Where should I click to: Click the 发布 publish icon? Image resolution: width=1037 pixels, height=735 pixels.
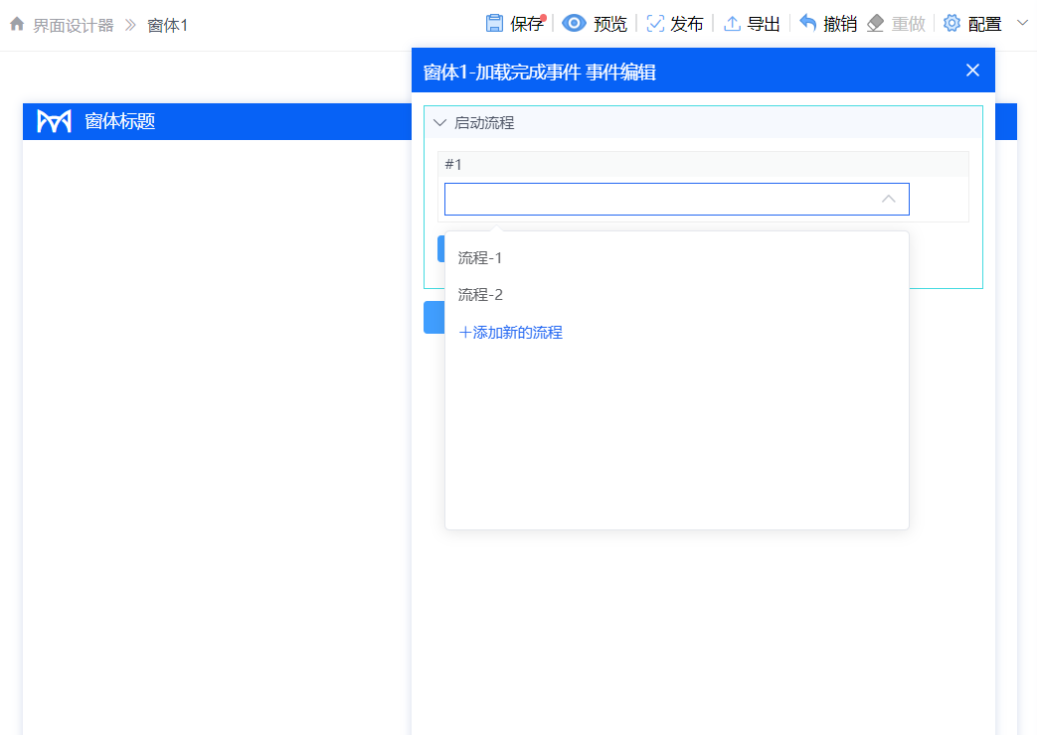tap(655, 24)
